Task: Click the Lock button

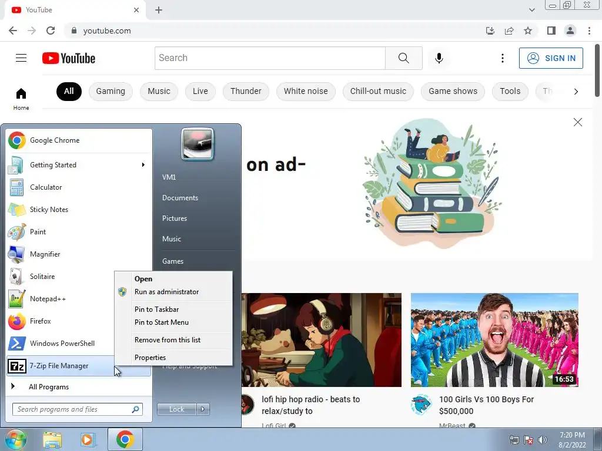Action: (x=176, y=409)
